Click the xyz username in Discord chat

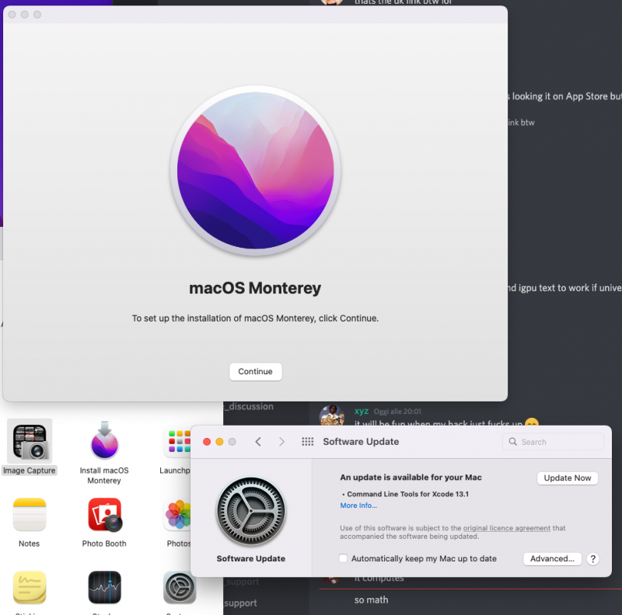pos(362,411)
